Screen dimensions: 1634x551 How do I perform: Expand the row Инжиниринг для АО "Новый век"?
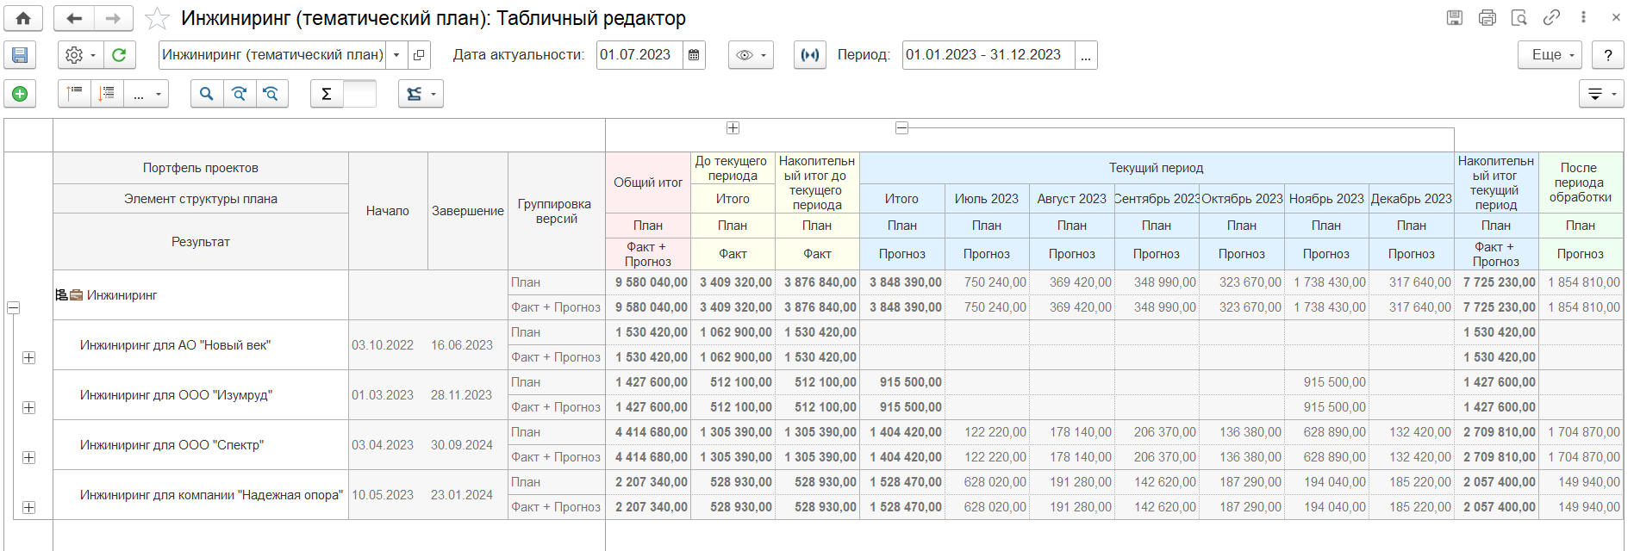click(x=28, y=357)
